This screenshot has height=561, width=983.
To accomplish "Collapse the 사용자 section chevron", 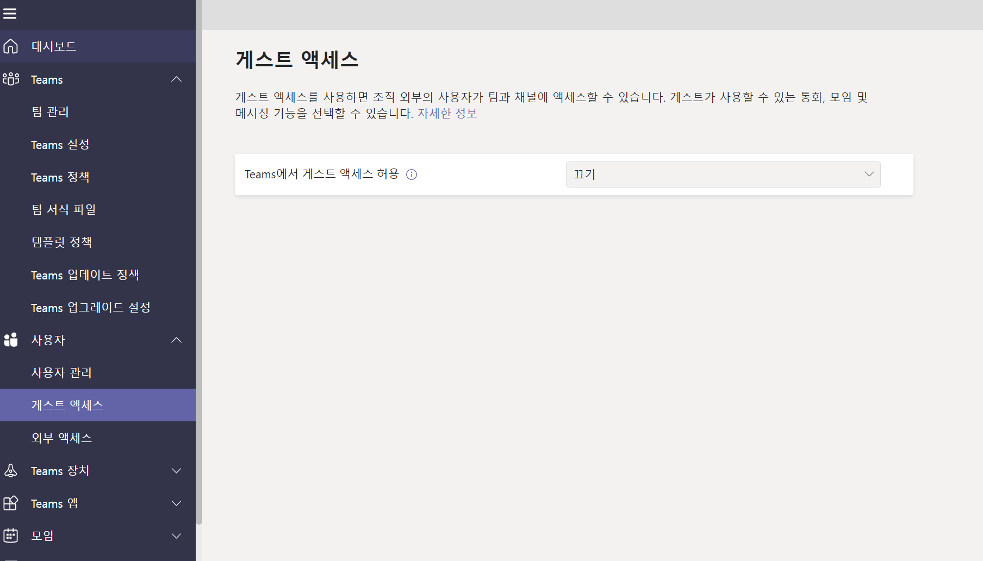I will point(177,340).
